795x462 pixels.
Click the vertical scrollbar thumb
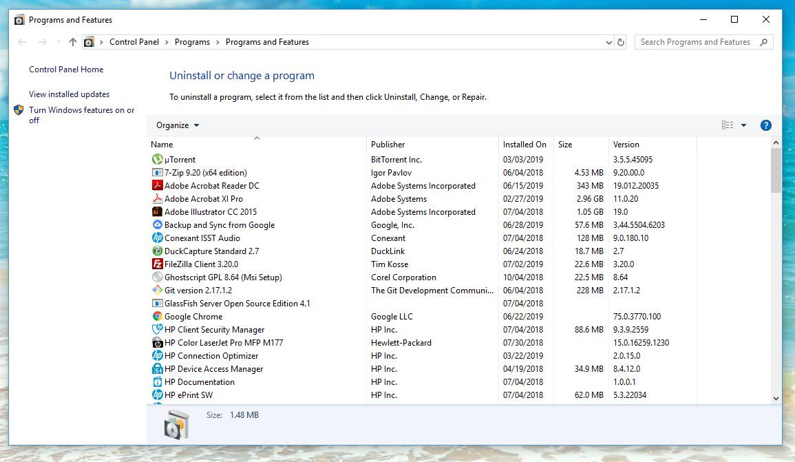[776, 171]
